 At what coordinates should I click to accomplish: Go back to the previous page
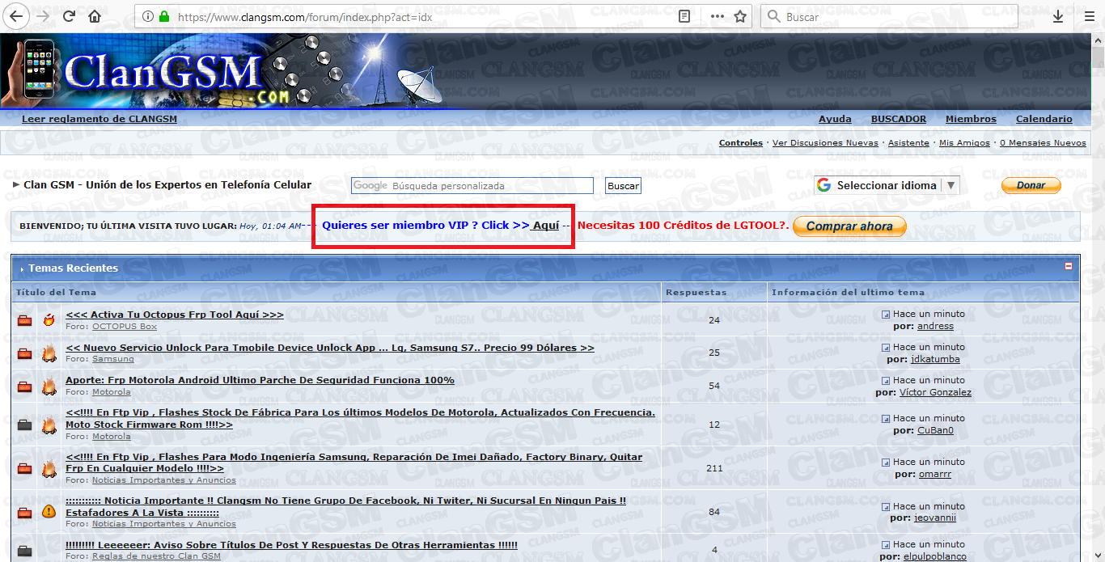tap(17, 16)
